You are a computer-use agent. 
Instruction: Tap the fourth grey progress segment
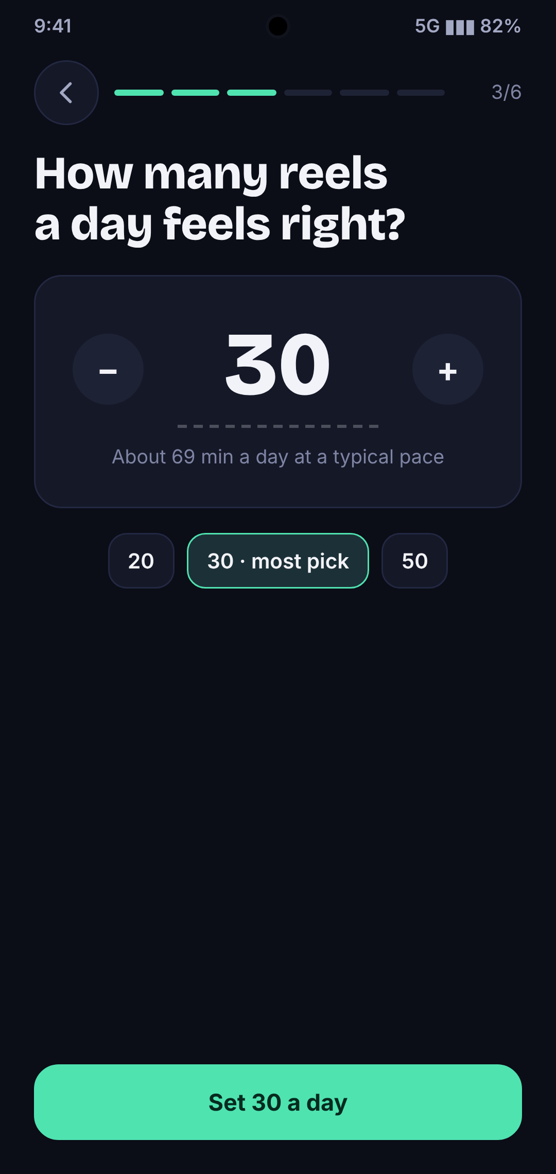[x=308, y=93]
